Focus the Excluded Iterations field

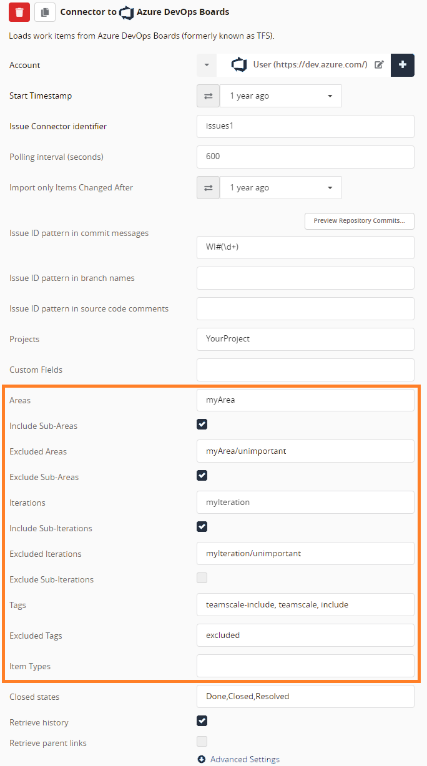305,554
